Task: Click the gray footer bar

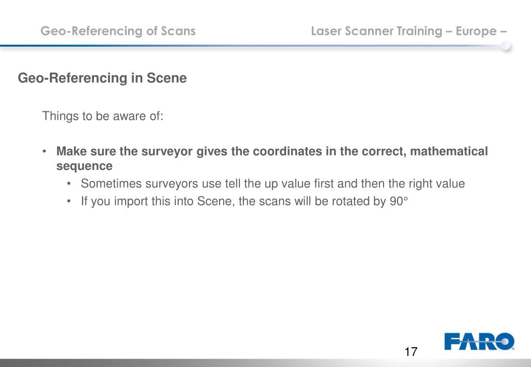Action: pyautogui.click(x=266, y=363)
